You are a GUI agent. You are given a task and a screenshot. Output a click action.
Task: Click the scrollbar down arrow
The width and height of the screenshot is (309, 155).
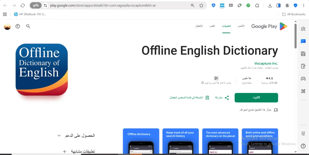[295, 152]
